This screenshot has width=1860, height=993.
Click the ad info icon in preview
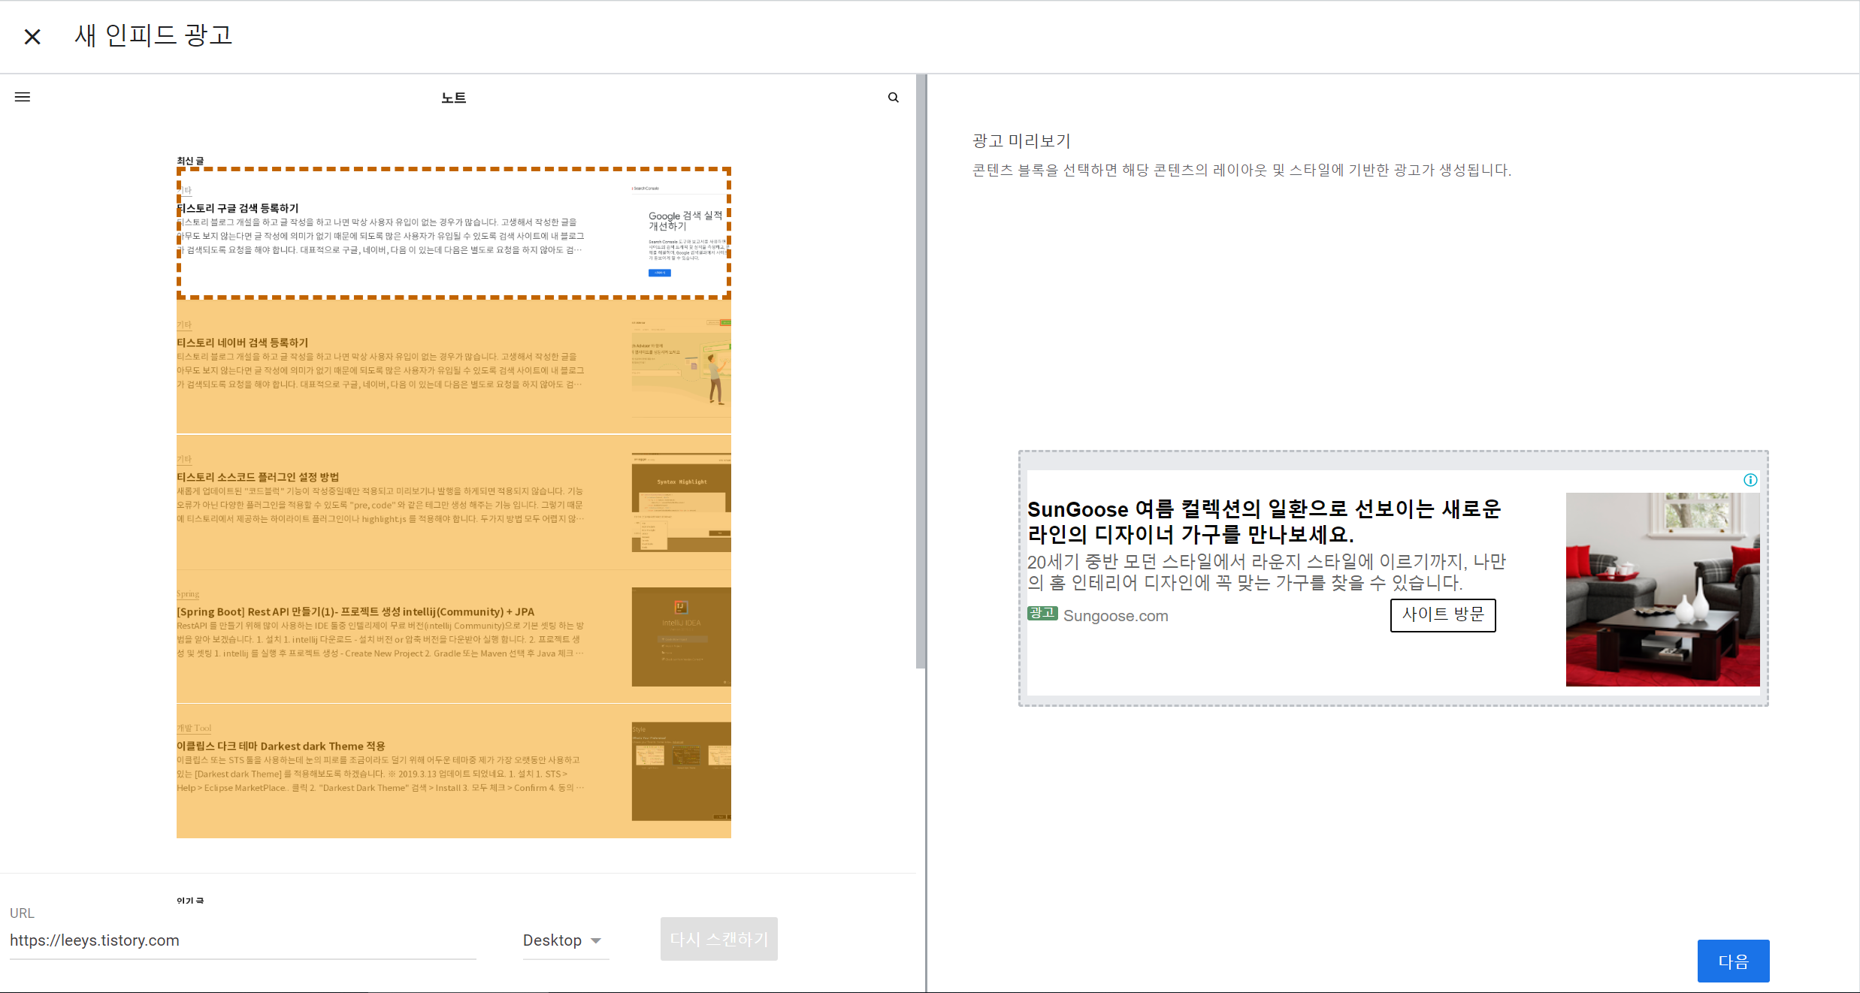point(1750,480)
